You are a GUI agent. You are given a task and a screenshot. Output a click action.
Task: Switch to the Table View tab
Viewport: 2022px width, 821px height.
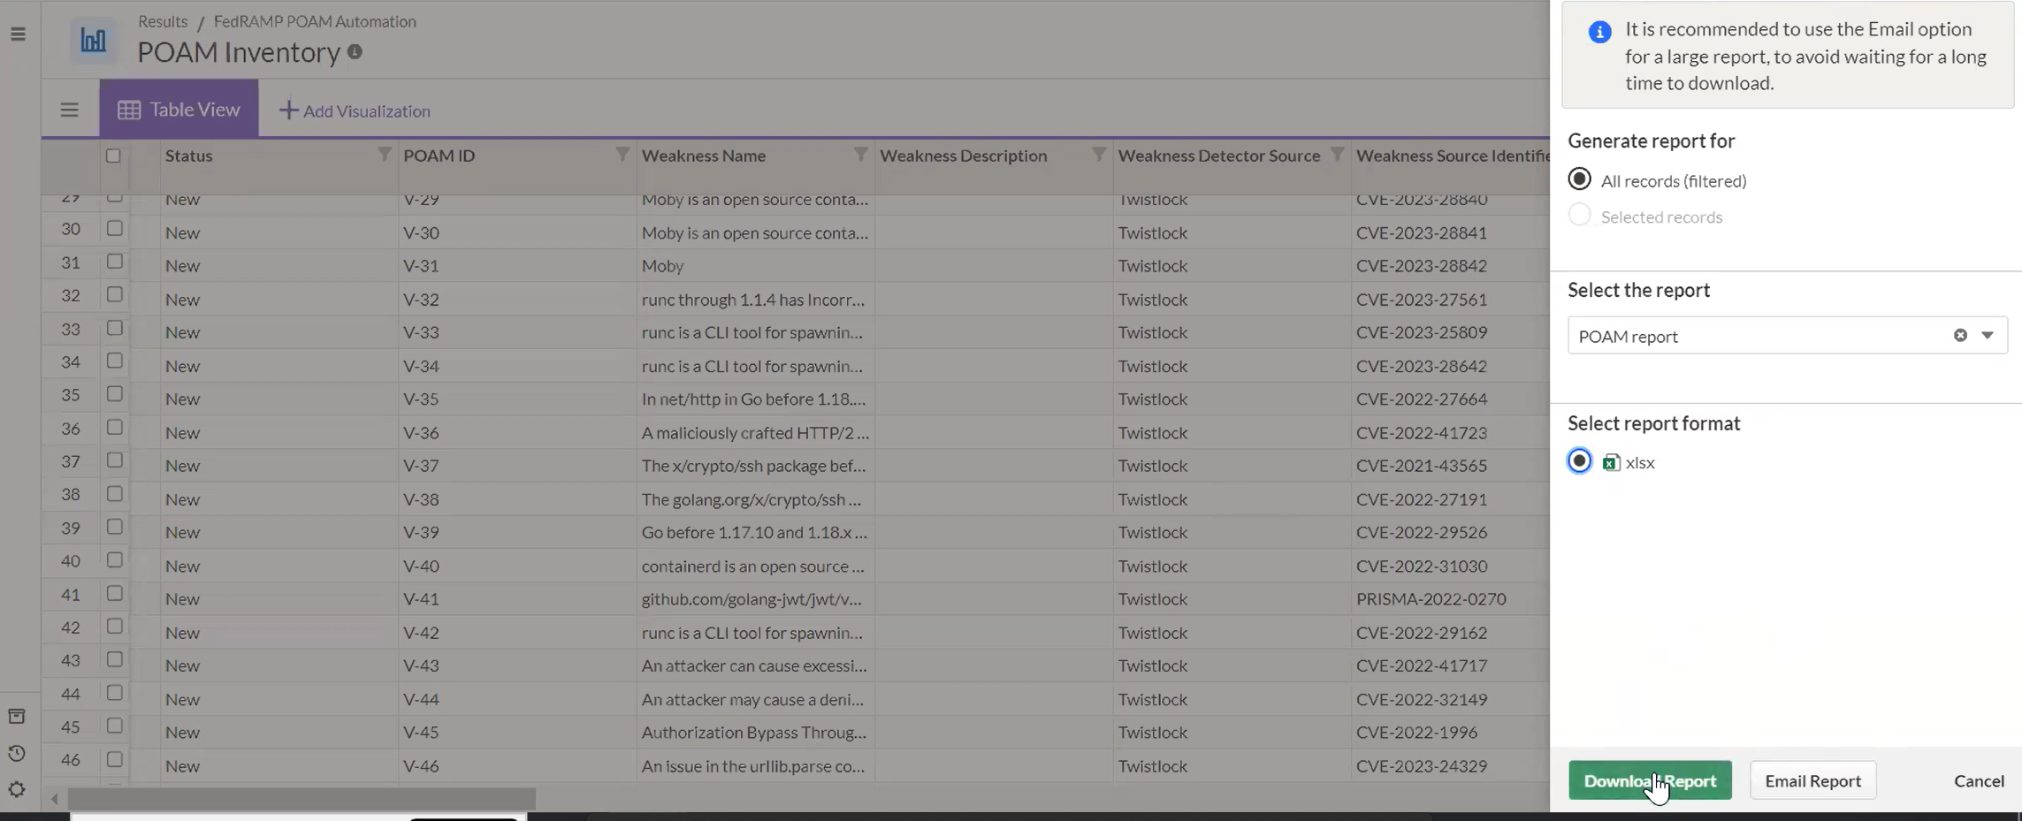[179, 110]
